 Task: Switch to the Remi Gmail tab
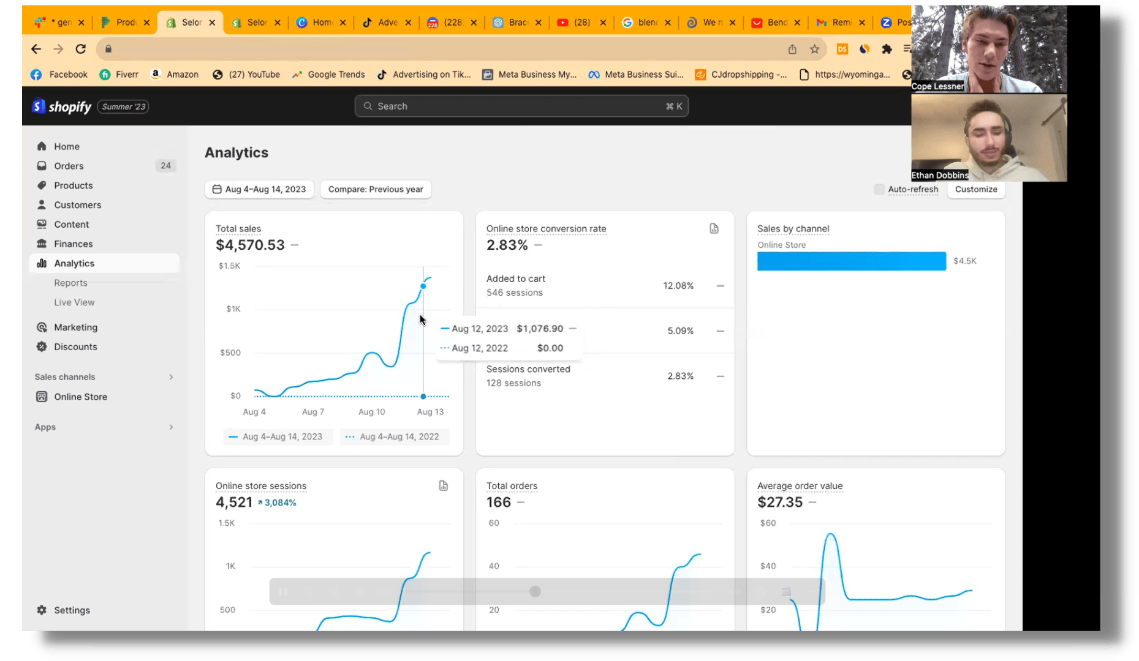[841, 23]
